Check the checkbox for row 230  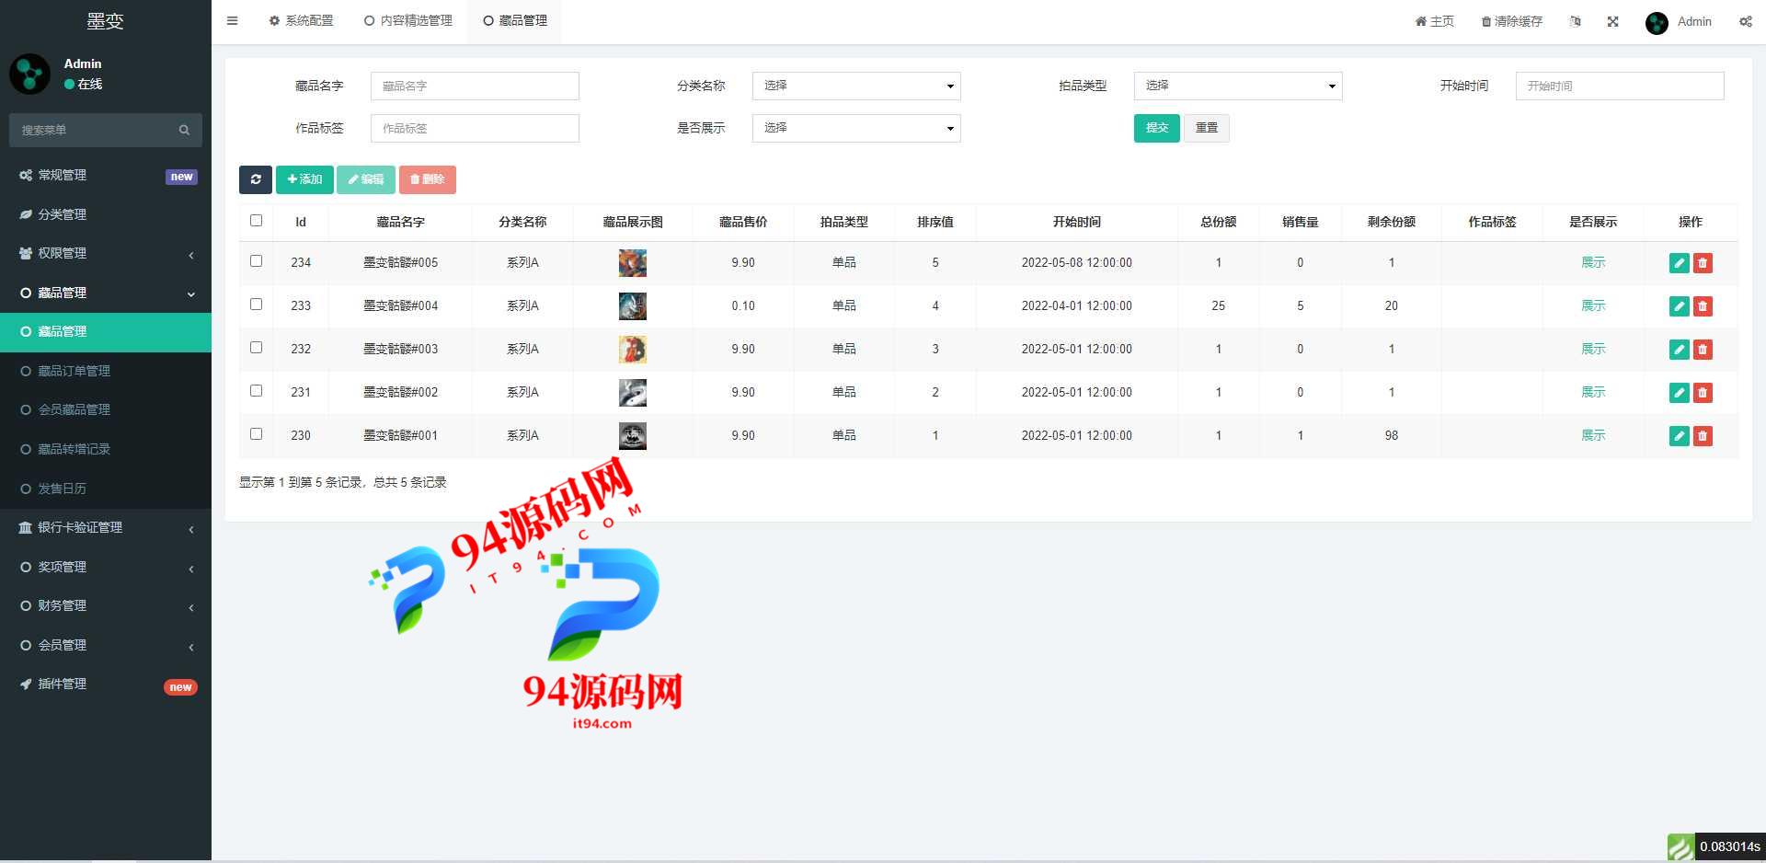(x=256, y=434)
